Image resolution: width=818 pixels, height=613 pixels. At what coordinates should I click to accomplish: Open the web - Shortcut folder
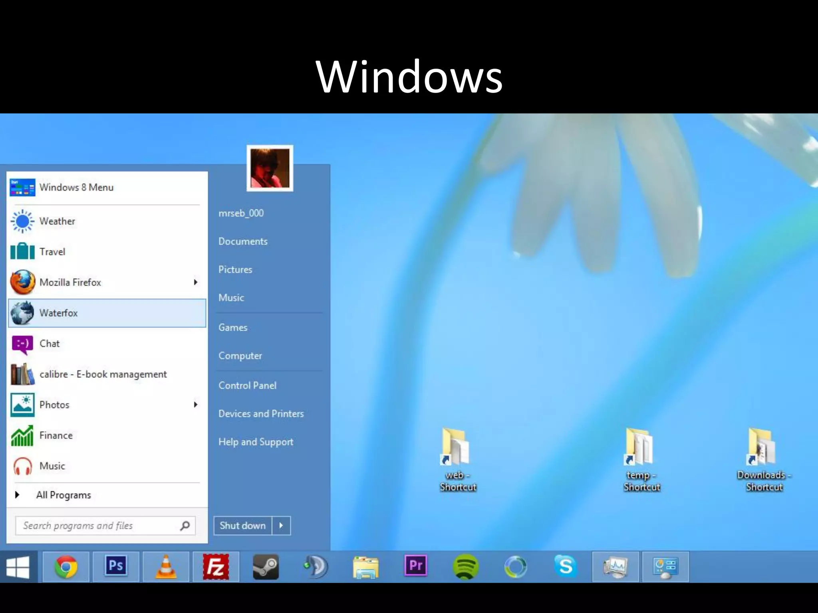point(458,460)
